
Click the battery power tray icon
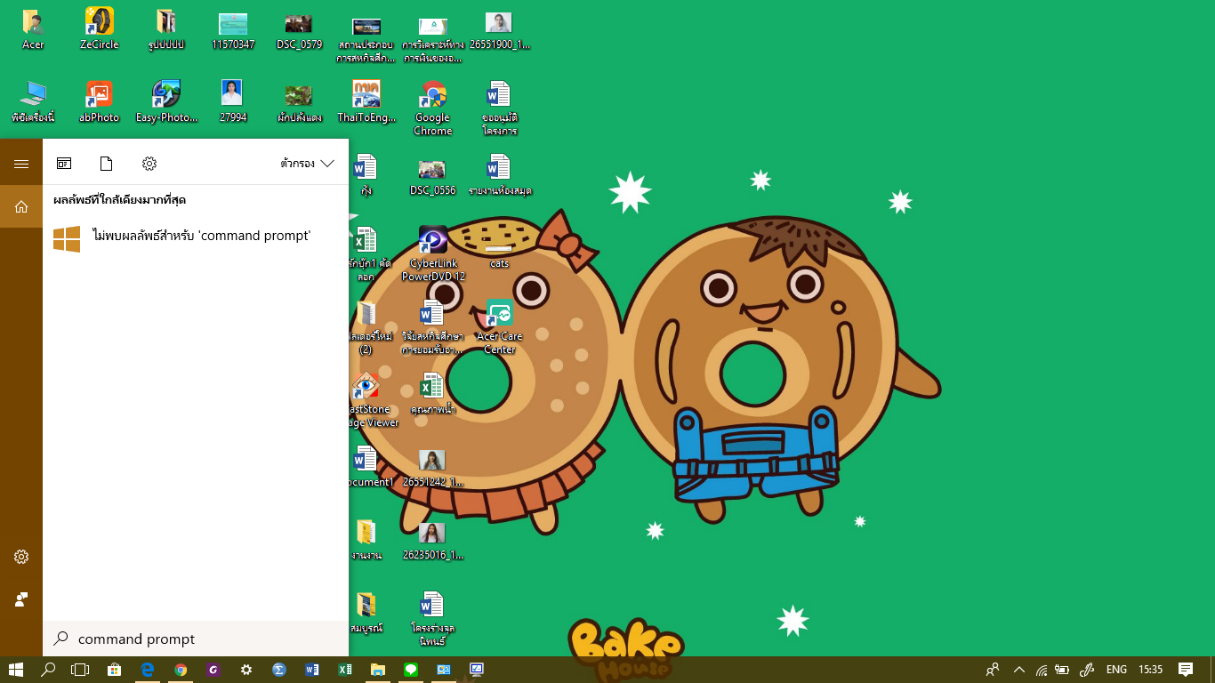point(1062,670)
